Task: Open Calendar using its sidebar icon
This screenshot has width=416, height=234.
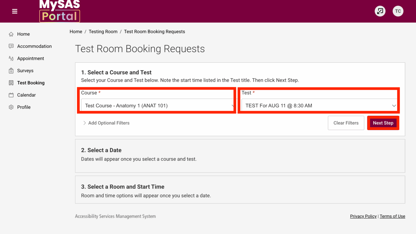Action: 11,95
